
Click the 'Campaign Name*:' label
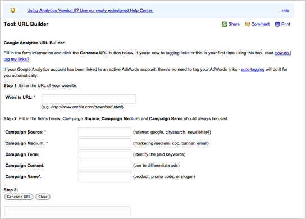click(x=24, y=177)
